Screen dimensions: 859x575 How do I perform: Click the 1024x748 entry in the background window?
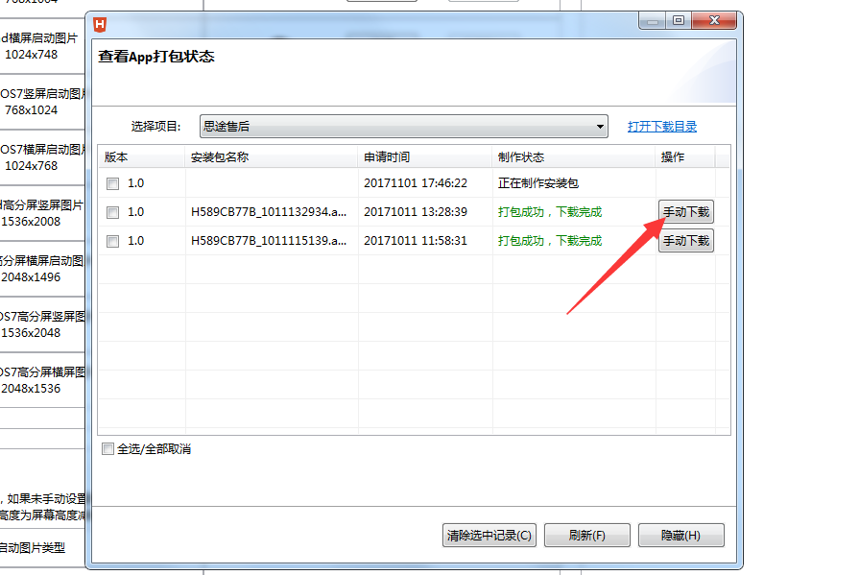[32, 55]
